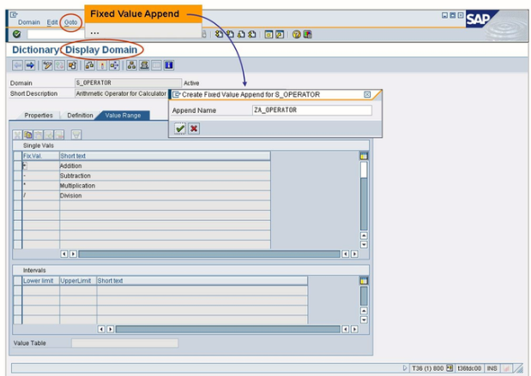This screenshot has width=531, height=376.
Task: Open the yellow help question mark icon
Action: (297, 34)
